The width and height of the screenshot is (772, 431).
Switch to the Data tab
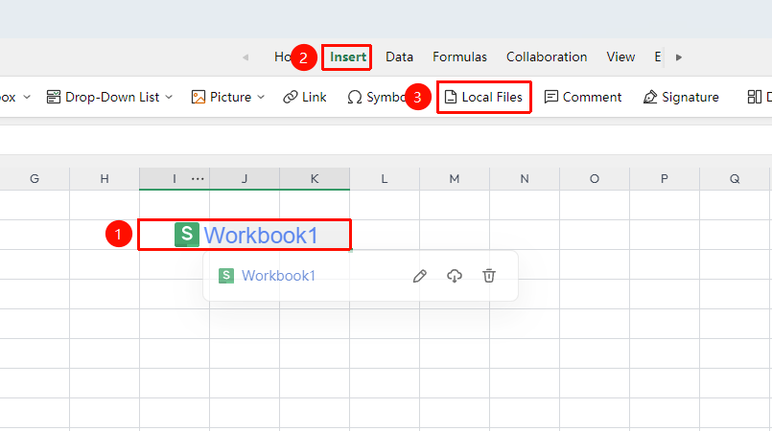coord(399,57)
